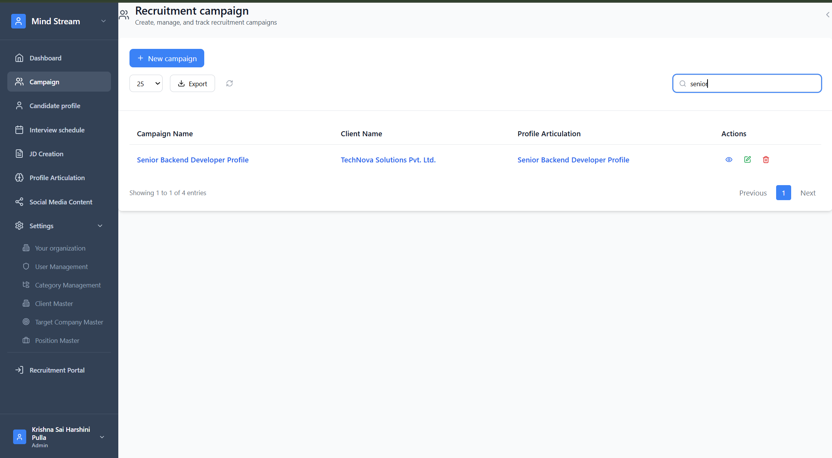
Task: Expand the Krishna Sai Harshini user menu
Action: click(102, 437)
